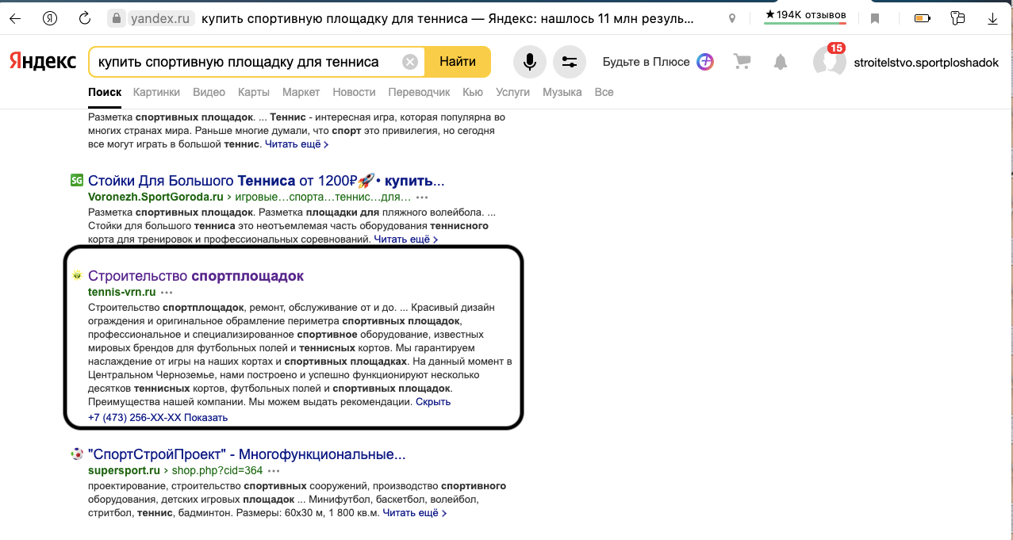Activate voice search with the microphone icon
Image resolution: width=1013 pixels, height=540 pixels.
[528, 61]
